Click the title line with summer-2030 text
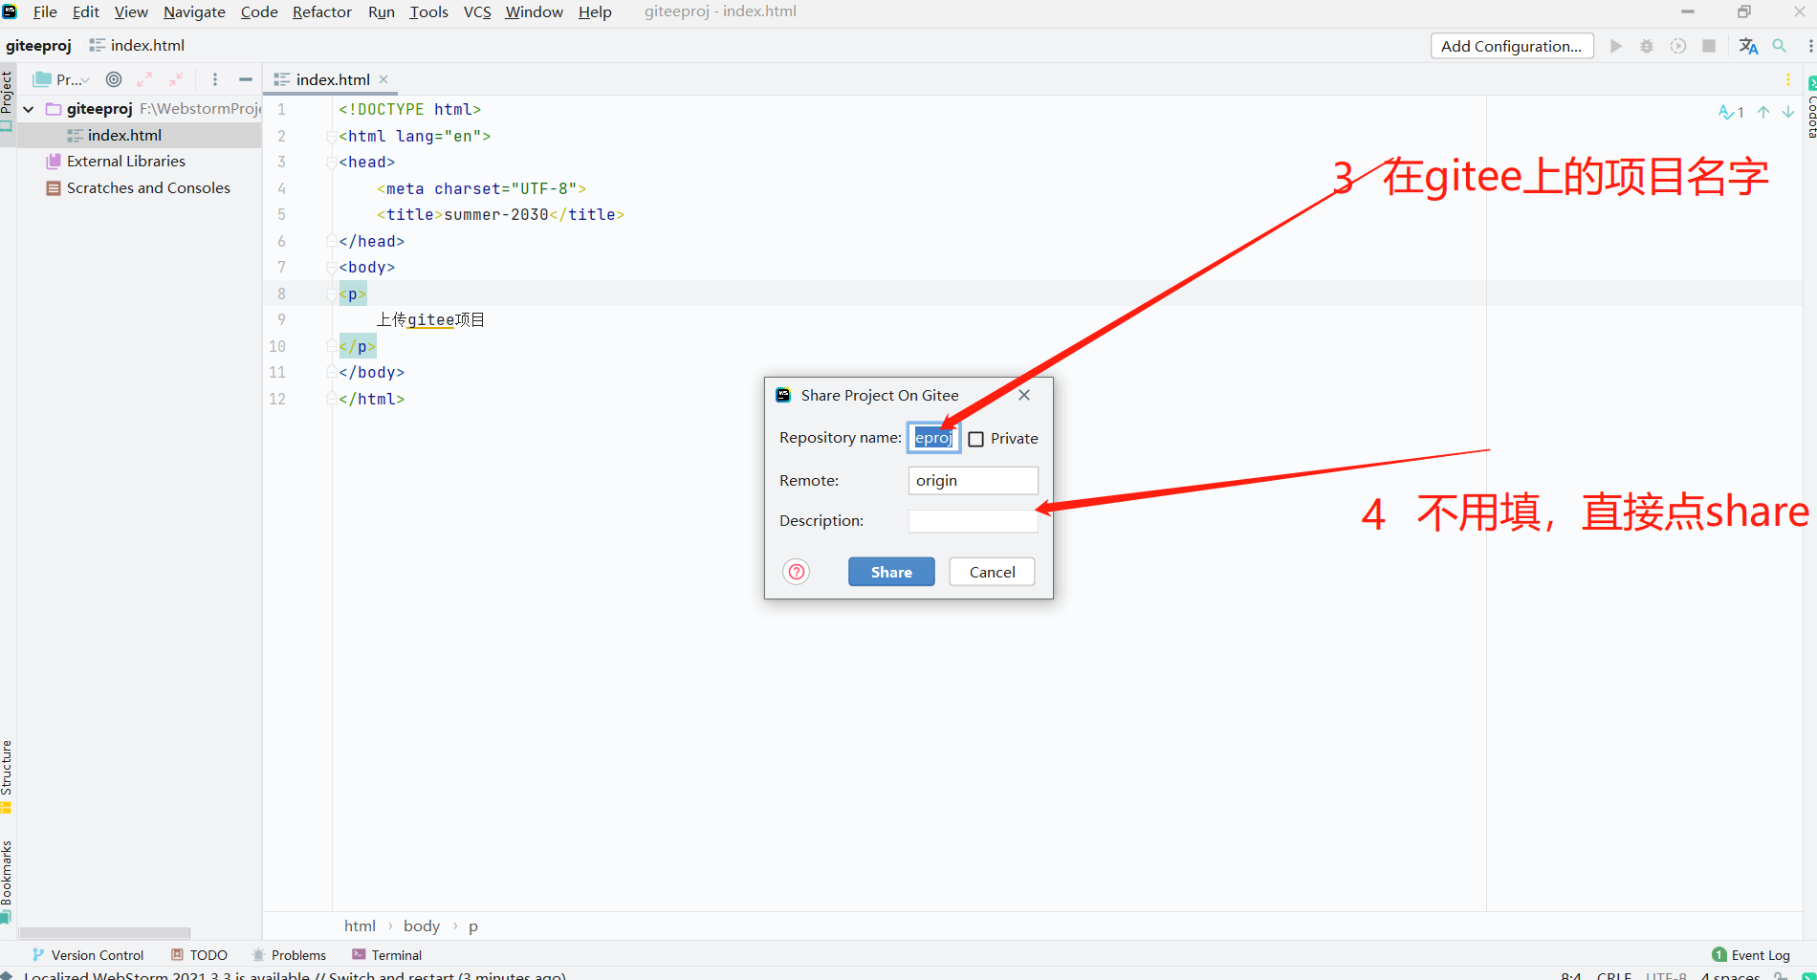The height and width of the screenshot is (980, 1817). (x=500, y=215)
